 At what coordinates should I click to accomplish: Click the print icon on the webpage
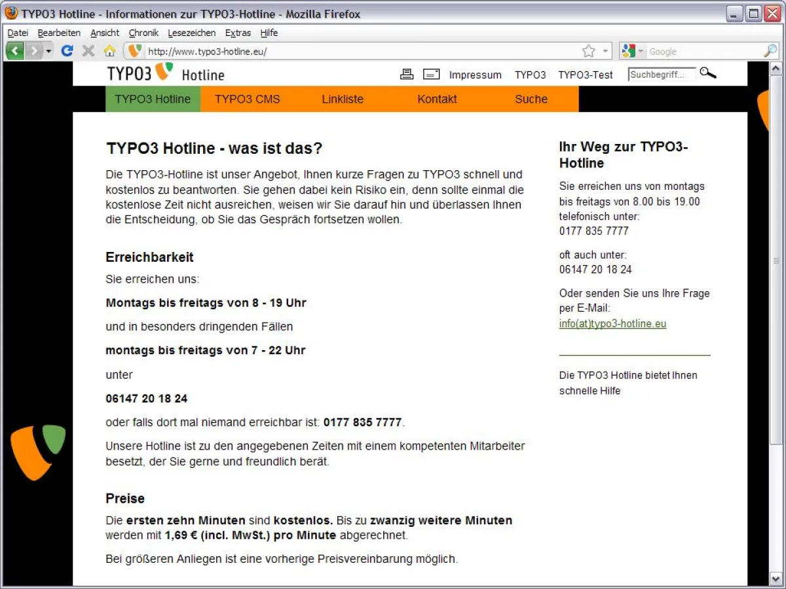click(407, 74)
